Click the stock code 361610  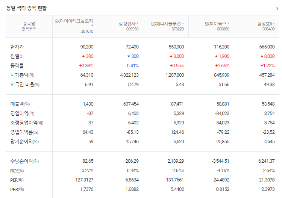coord(87,31)
